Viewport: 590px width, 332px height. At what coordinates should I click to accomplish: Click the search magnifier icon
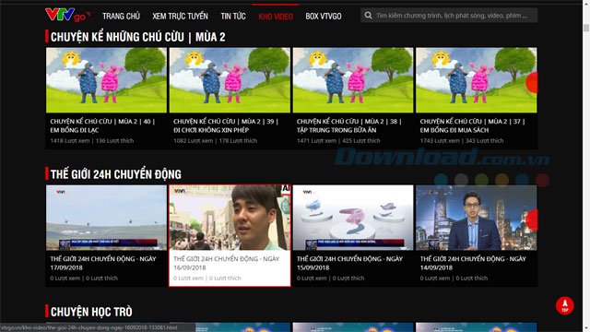[x=369, y=16]
